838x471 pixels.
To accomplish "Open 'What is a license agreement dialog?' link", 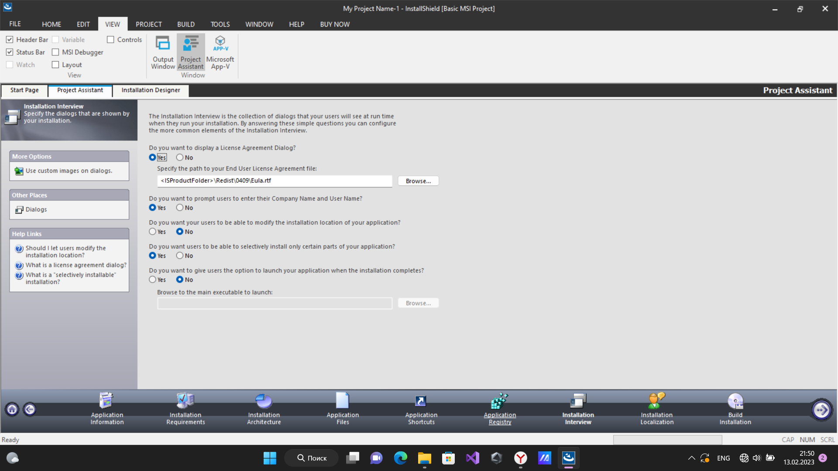I will 76,265.
